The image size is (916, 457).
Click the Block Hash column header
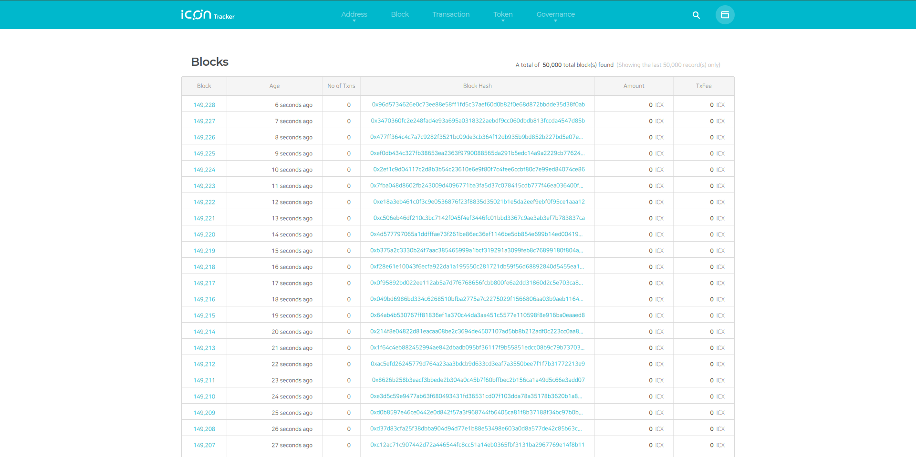(477, 86)
